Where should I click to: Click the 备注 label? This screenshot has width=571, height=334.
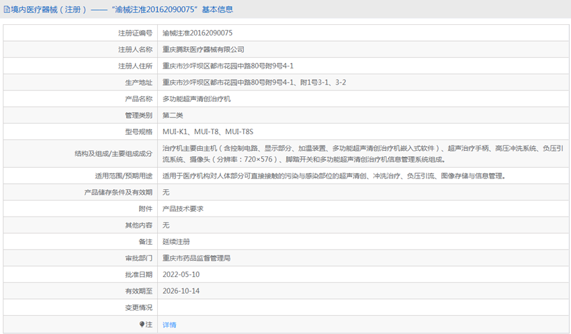[146, 241]
